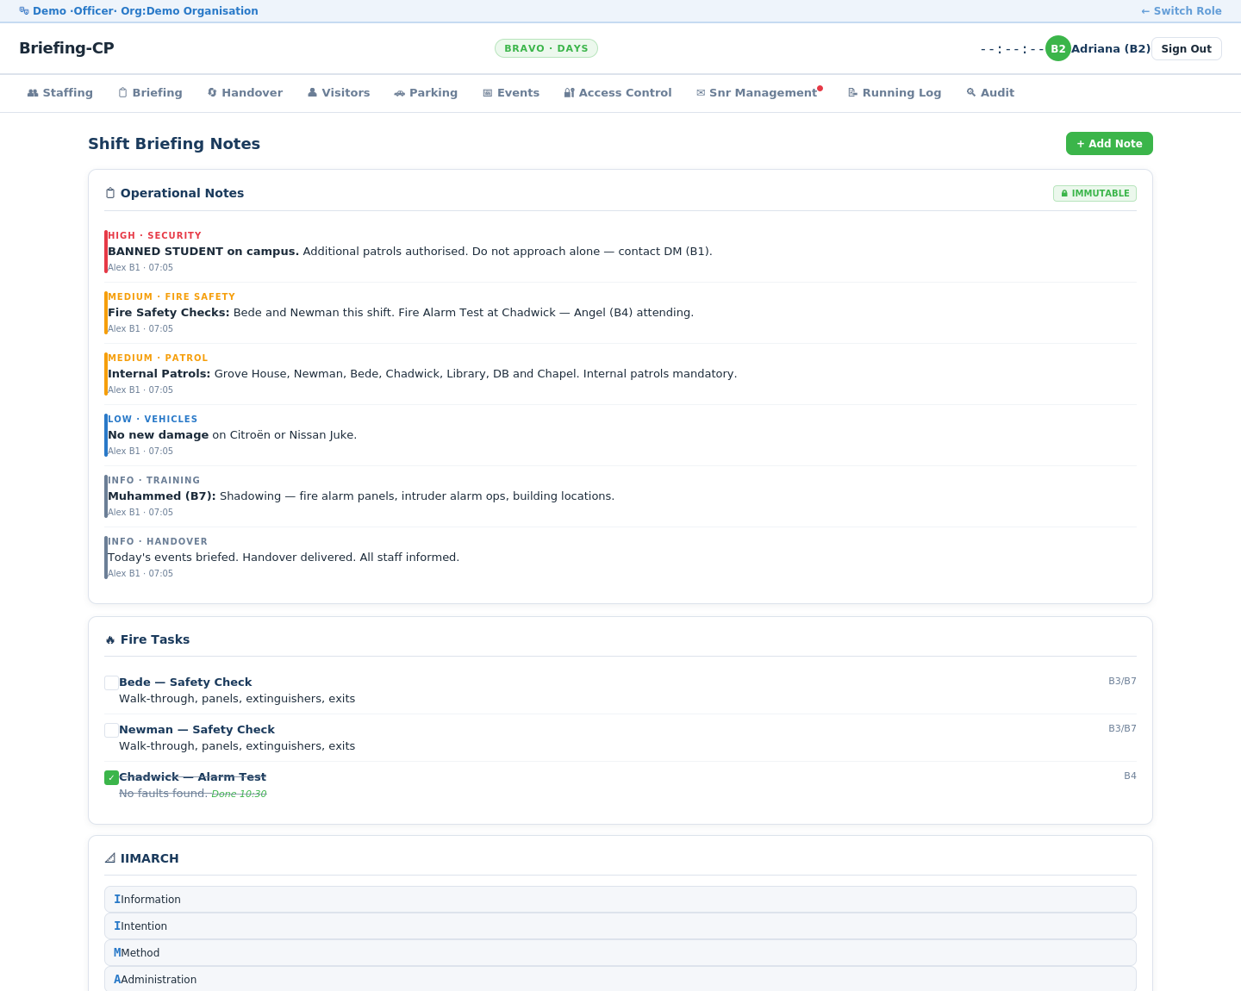
Task: Click the Visitors person icon
Action: [312, 93]
